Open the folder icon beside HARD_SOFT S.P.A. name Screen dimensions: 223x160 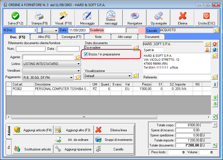pos(208,44)
